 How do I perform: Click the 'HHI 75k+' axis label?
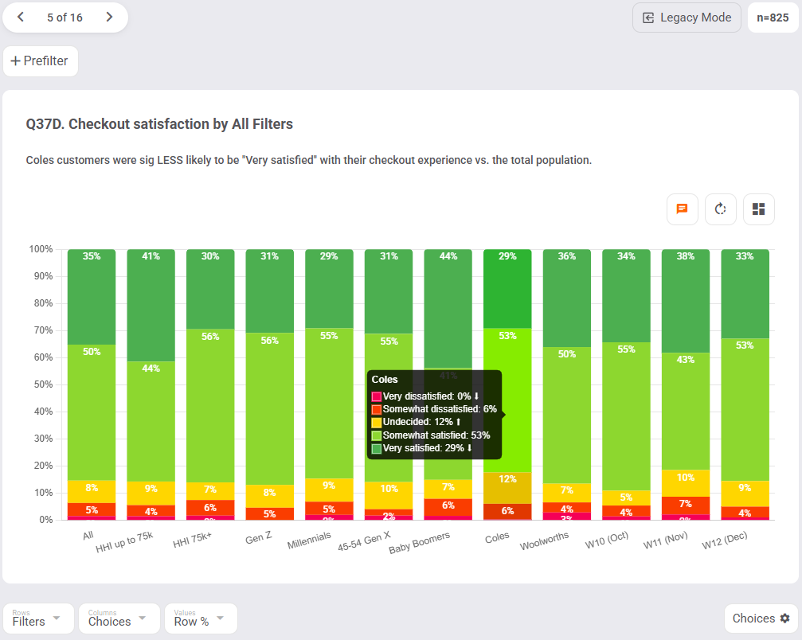click(x=192, y=540)
